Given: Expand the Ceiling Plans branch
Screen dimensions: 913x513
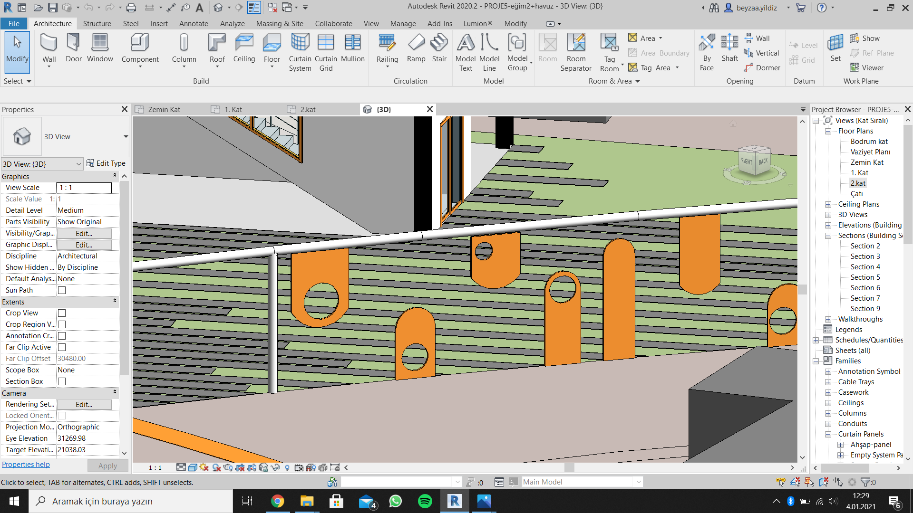Looking at the screenshot, I should (x=828, y=204).
